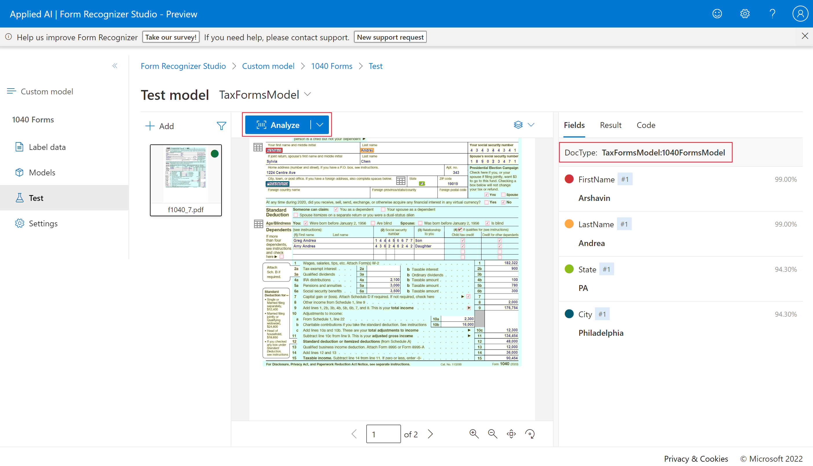The height and width of the screenshot is (466, 813).
Task: Click the red FirstName color dot
Action: click(569, 179)
